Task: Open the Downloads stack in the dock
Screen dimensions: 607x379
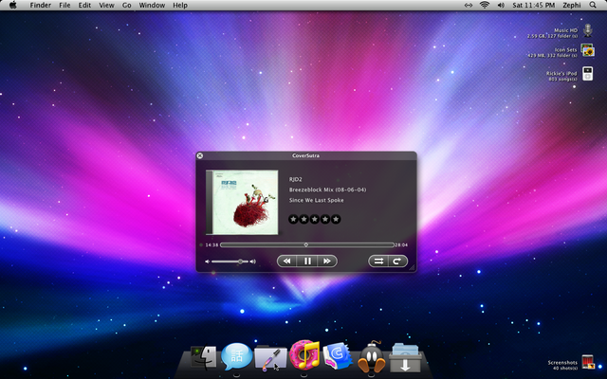Action: (x=405, y=358)
